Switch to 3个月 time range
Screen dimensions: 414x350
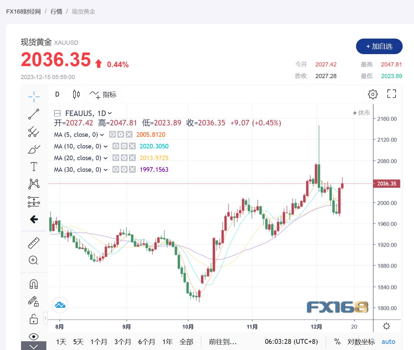click(122, 342)
